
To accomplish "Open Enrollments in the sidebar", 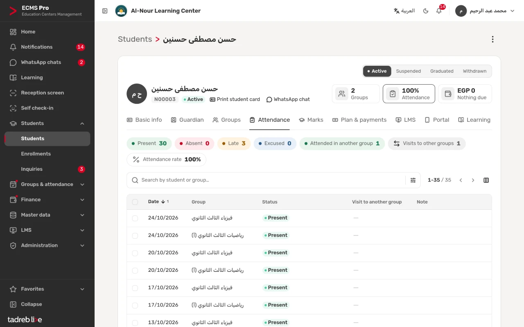I will click(47, 154).
